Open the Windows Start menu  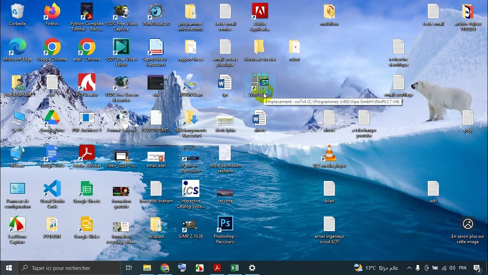pyautogui.click(x=9, y=268)
